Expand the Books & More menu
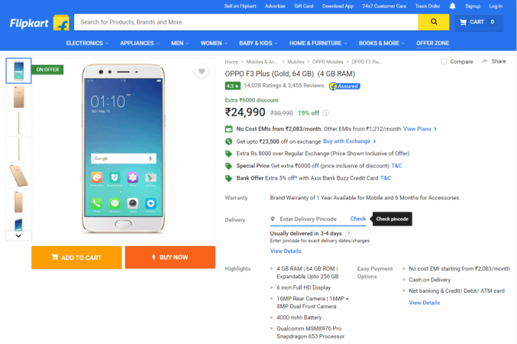This screenshot has width=517, height=344. coord(381,43)
